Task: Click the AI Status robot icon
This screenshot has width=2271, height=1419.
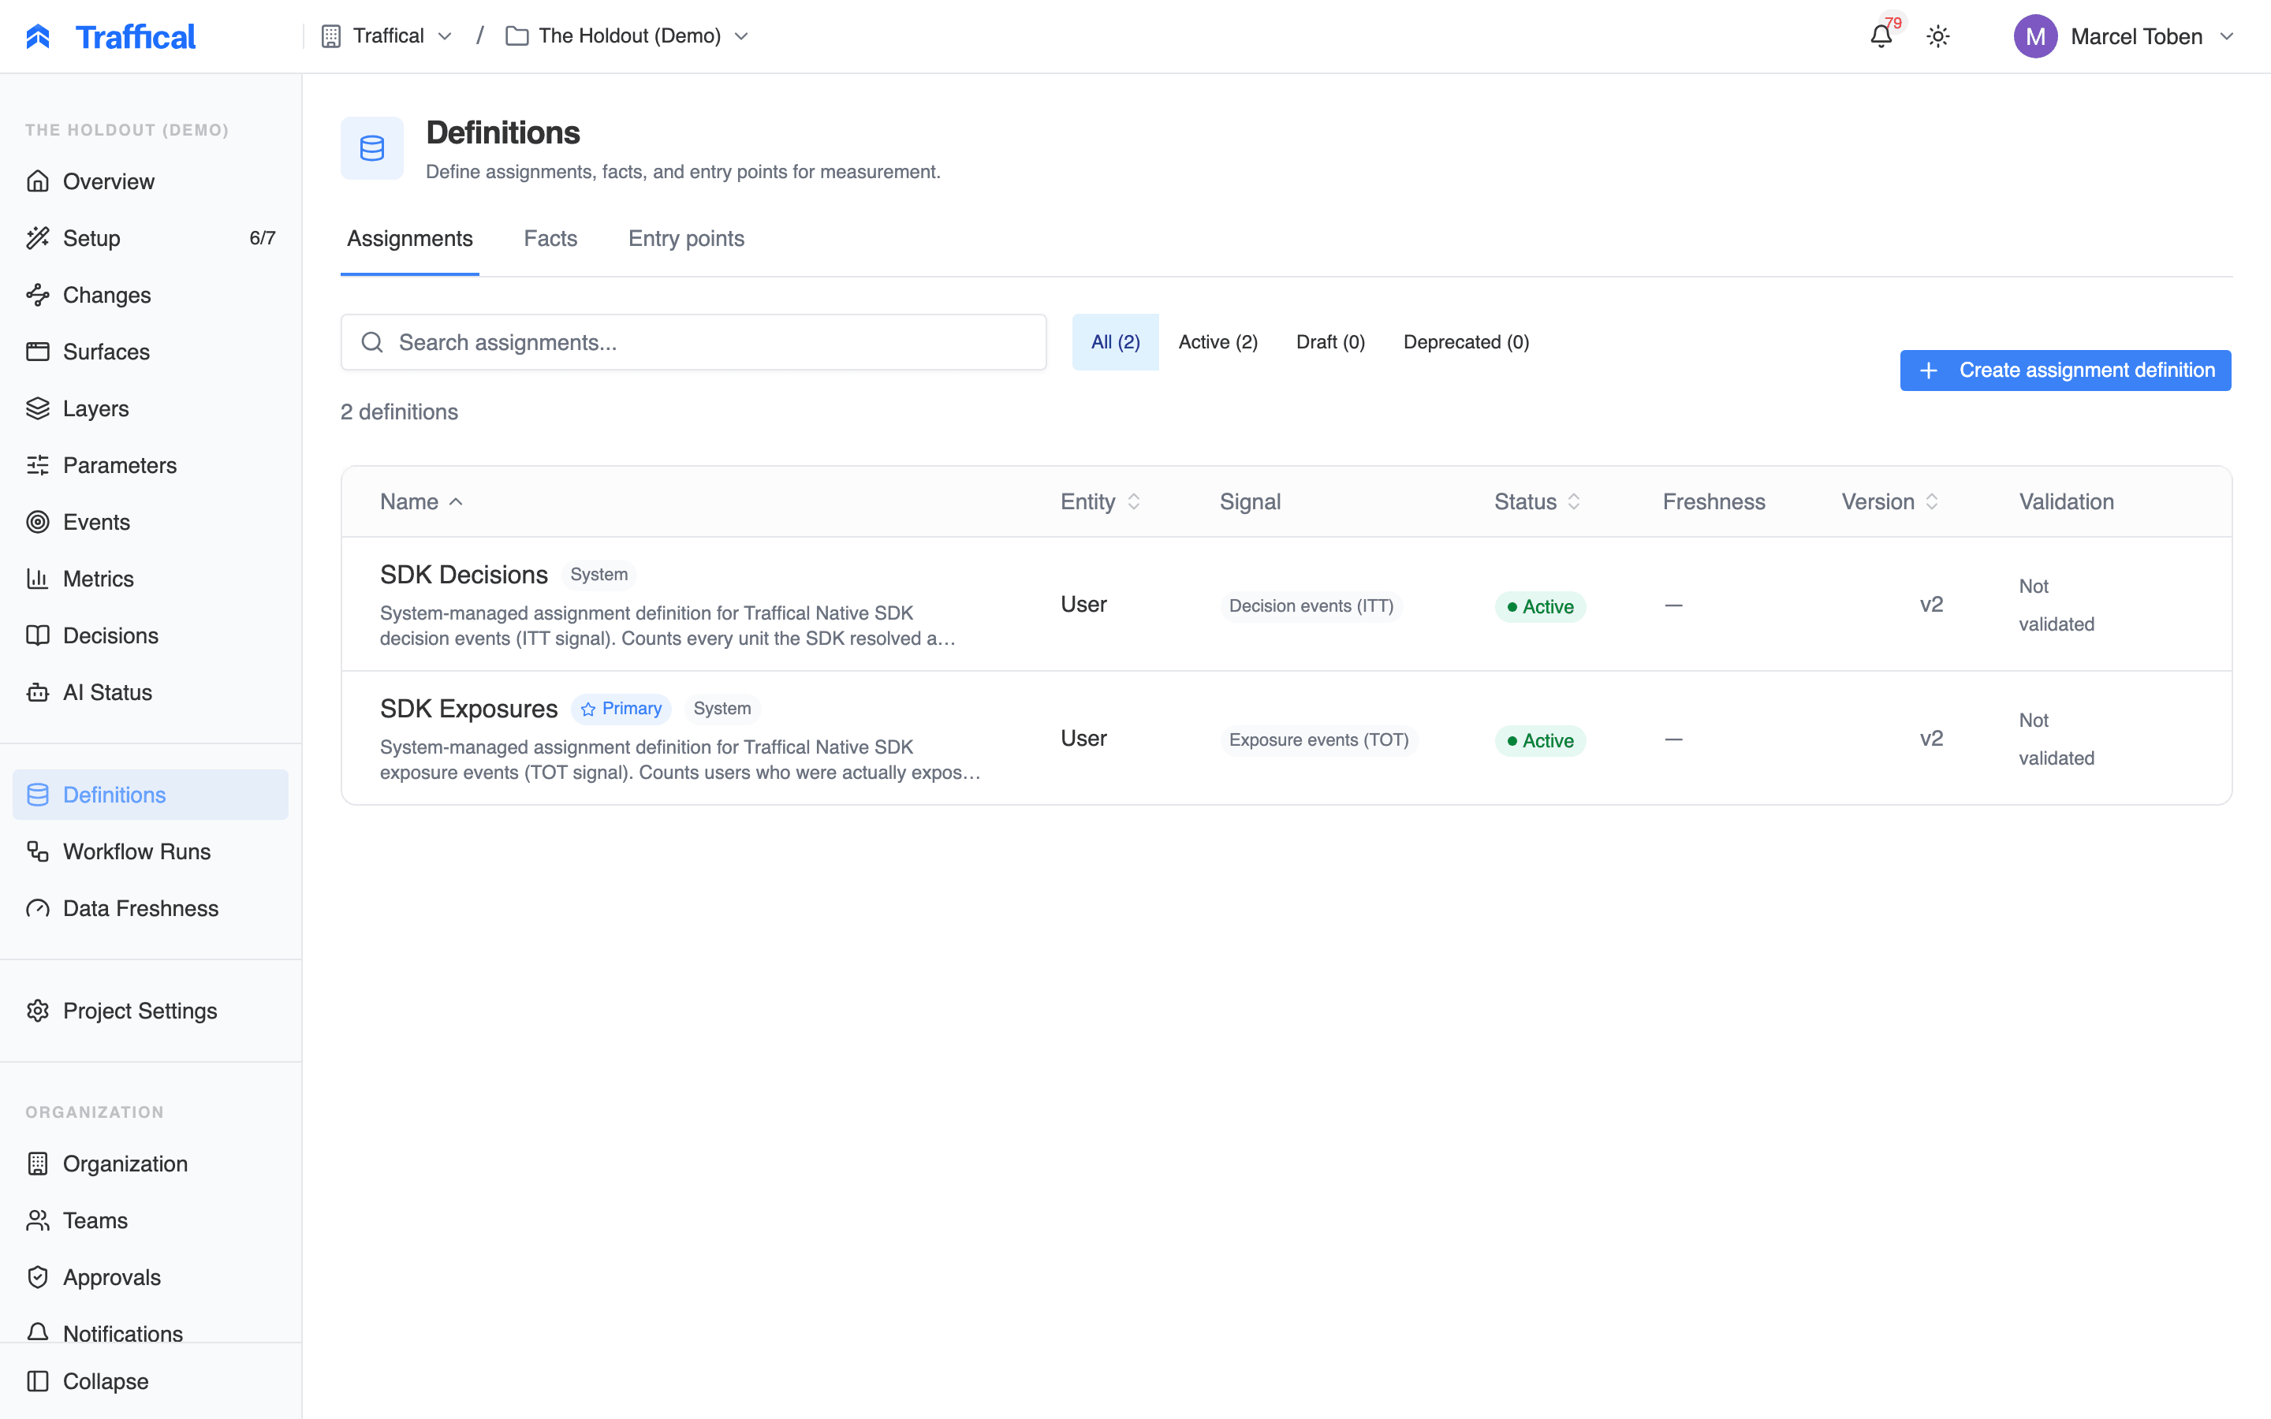Action: tap(38, 693)
